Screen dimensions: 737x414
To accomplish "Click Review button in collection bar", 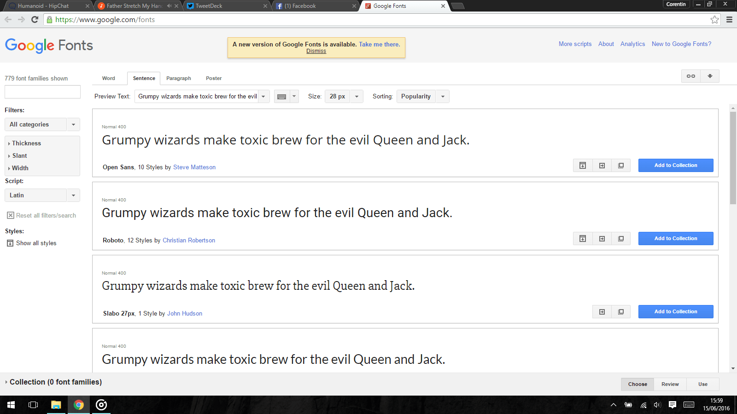I will tap(670, 384).
